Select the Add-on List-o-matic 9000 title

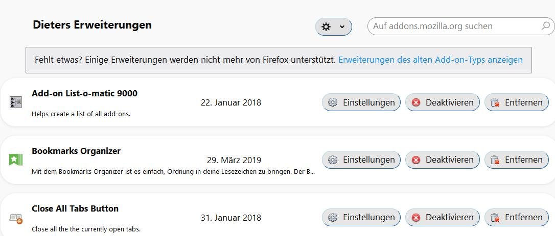coord(84,93)
